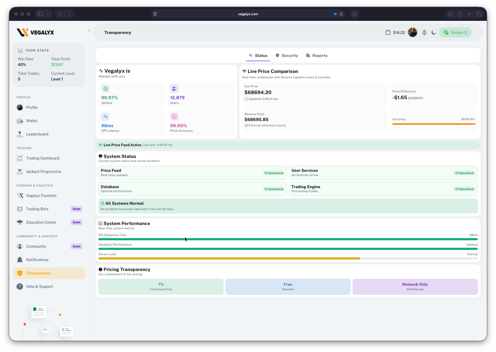Click the Total Profit $13.67 value
The width and height of the screenshot is (496, 352).
click(57, 65)
